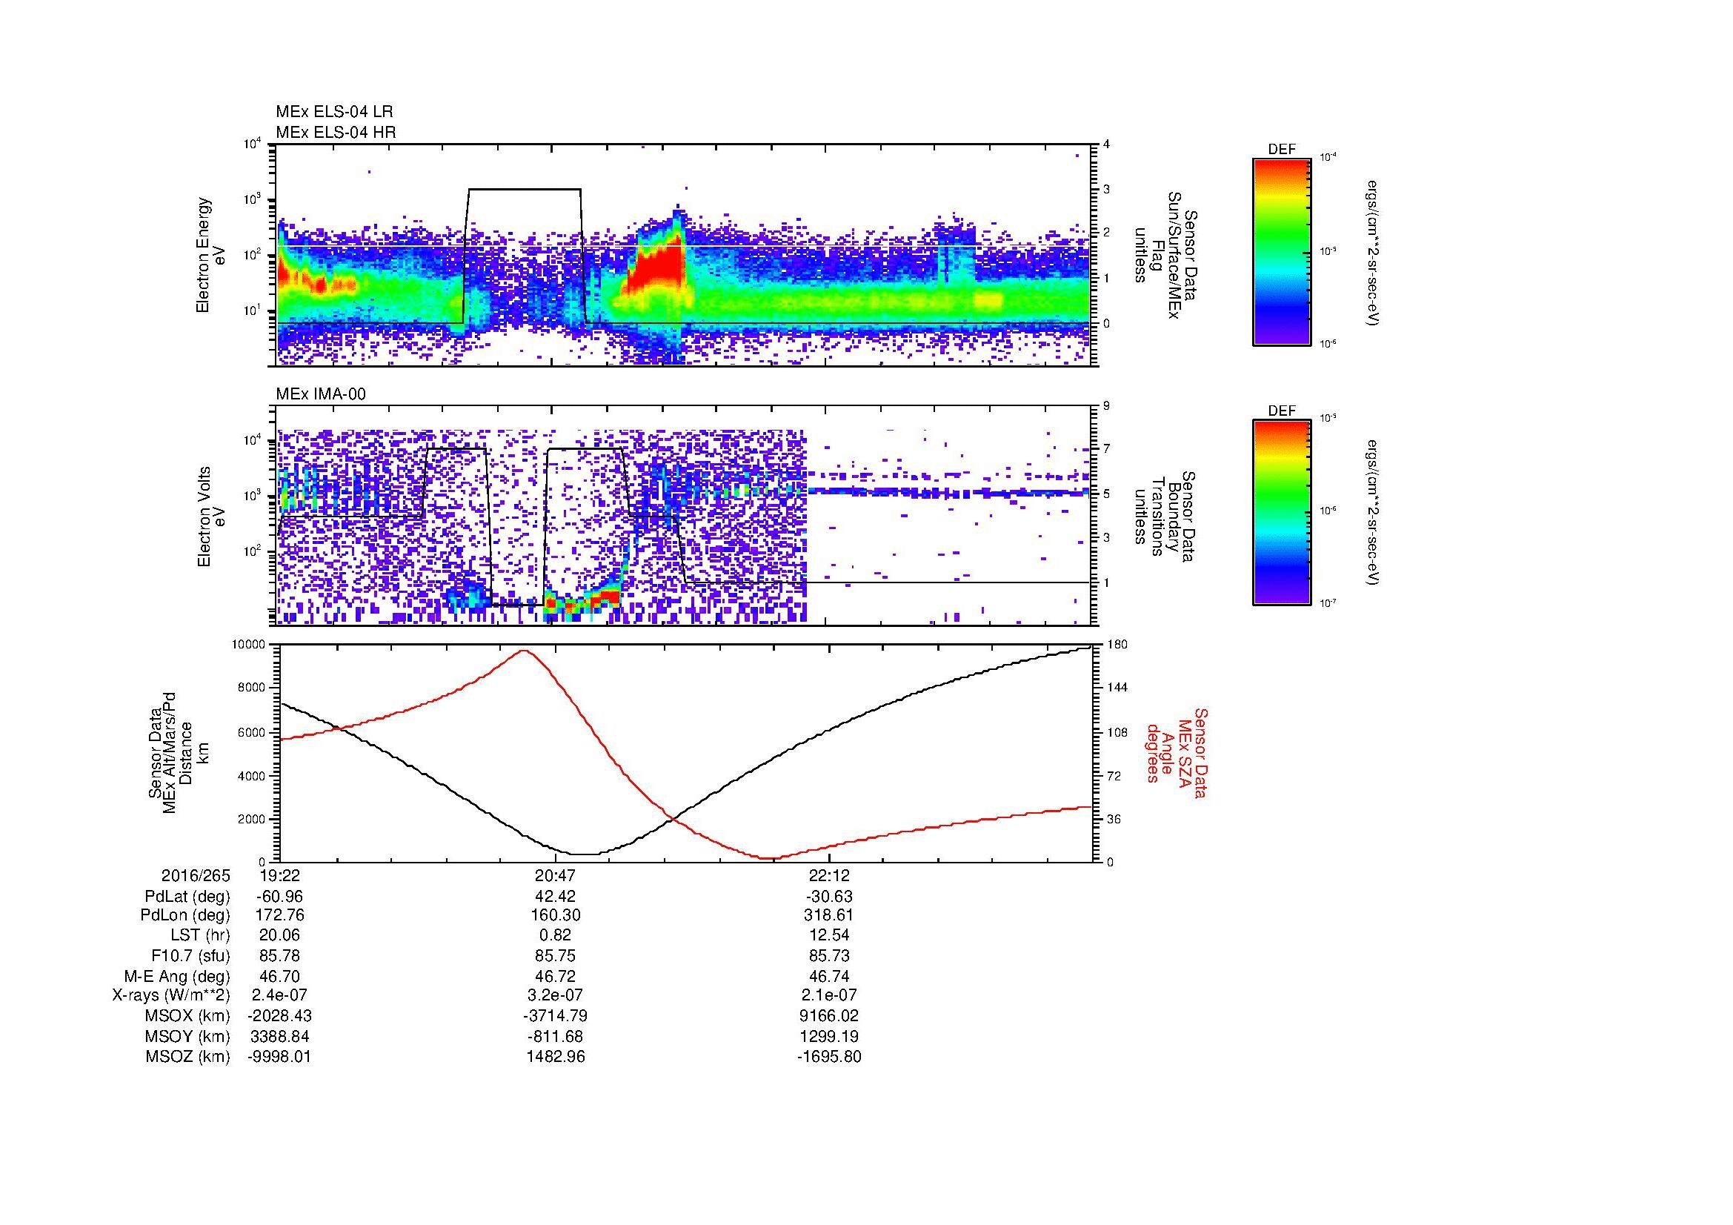
Task: Click the '10000' altitude axis tick label
Action: click(x=249, y=644)
